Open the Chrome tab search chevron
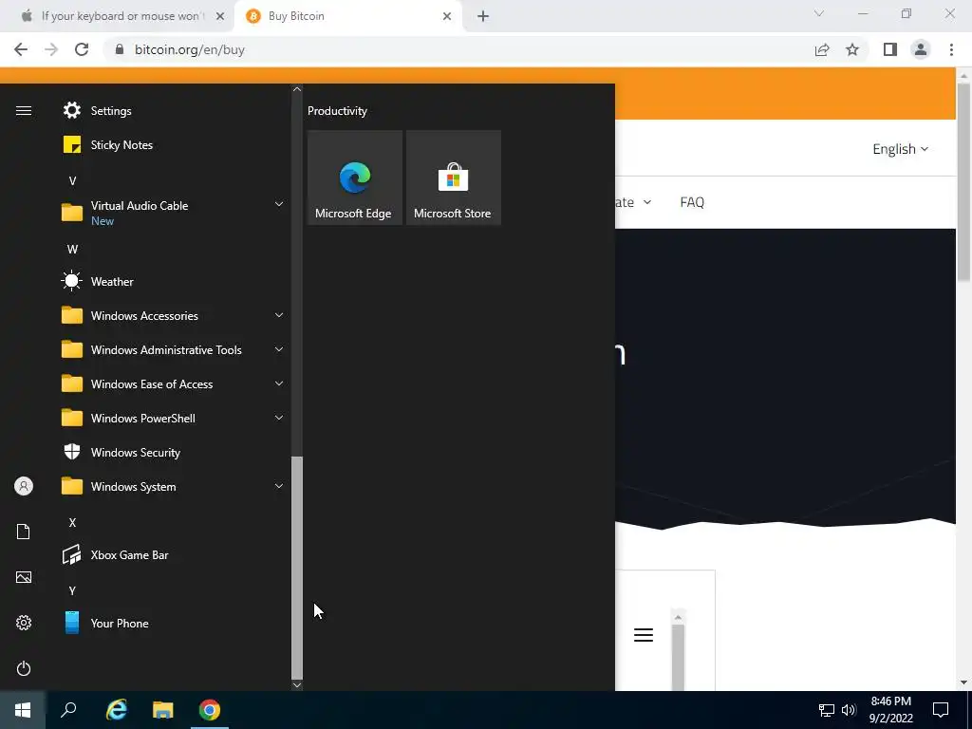Image resolution: width=972 pixels, height=729 pixels. point(819,13)
